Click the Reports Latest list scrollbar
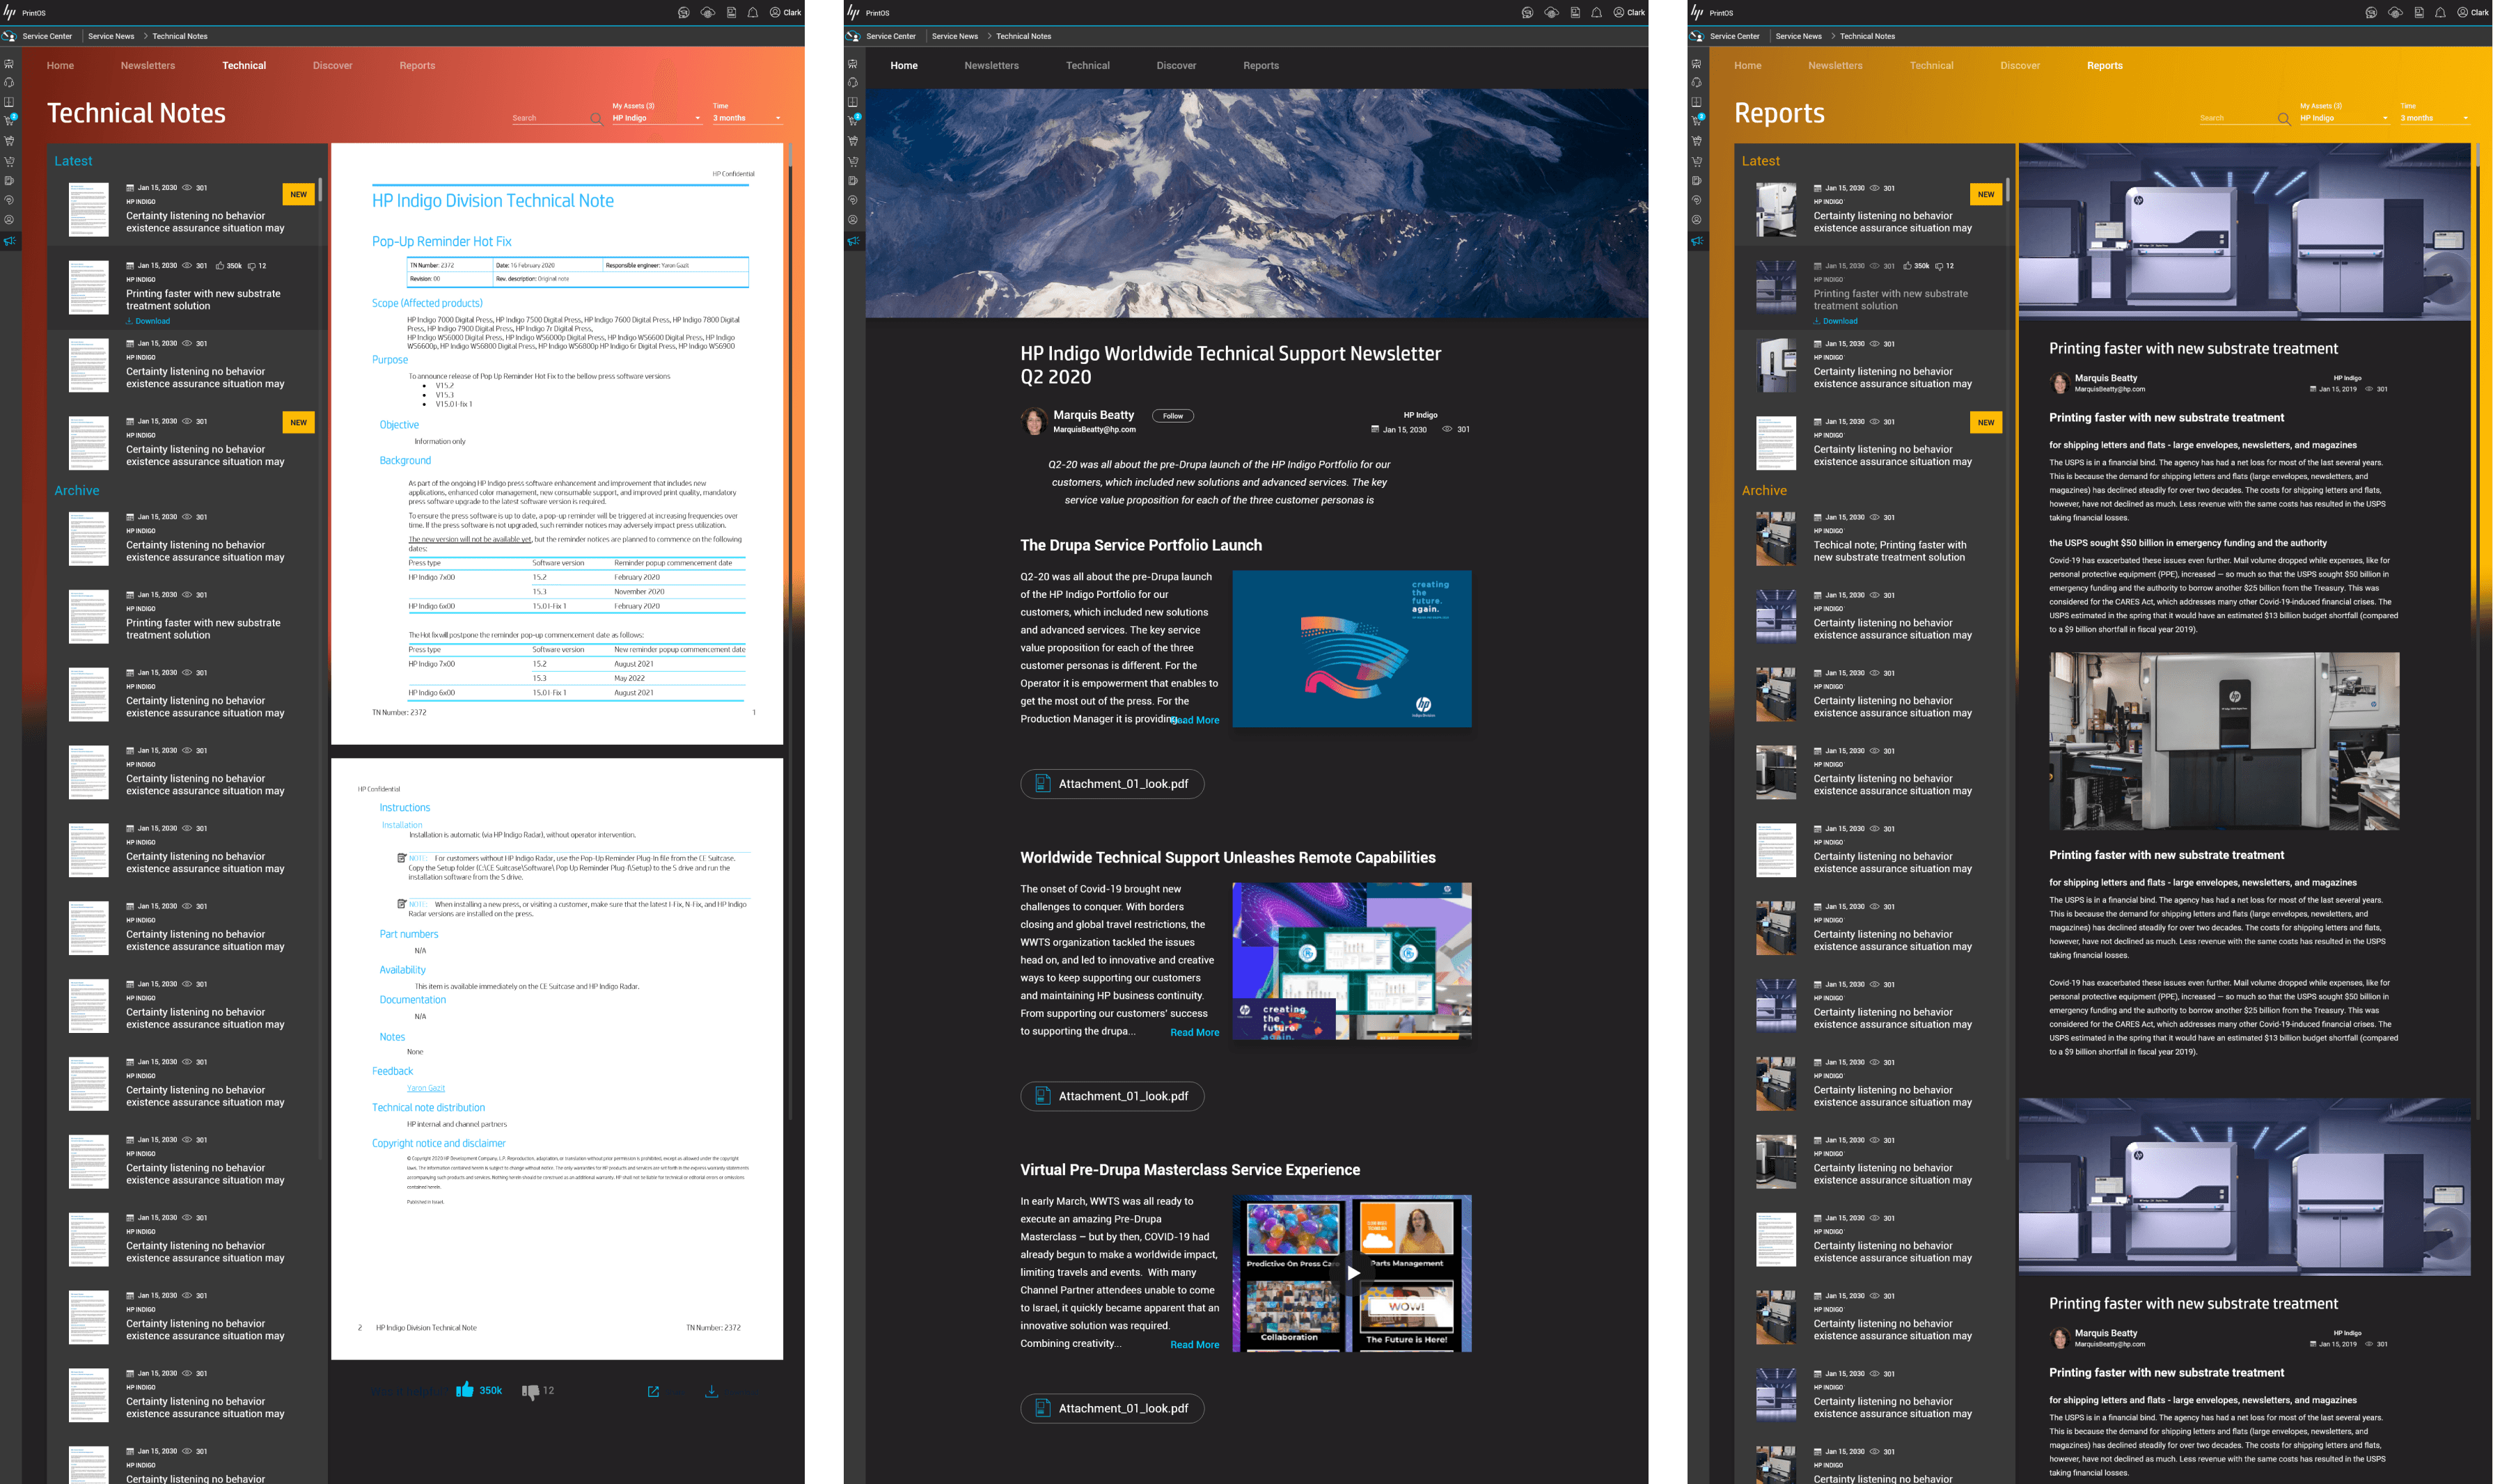The image size is (2493, 1484). (2007, 190)
